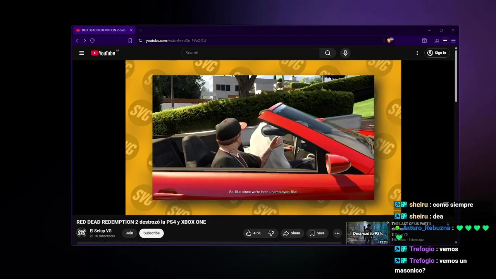Image resolution: width=496 pixels, height=279 pixels.
Task: Dislike the video
Action: (x=271, y=233)
